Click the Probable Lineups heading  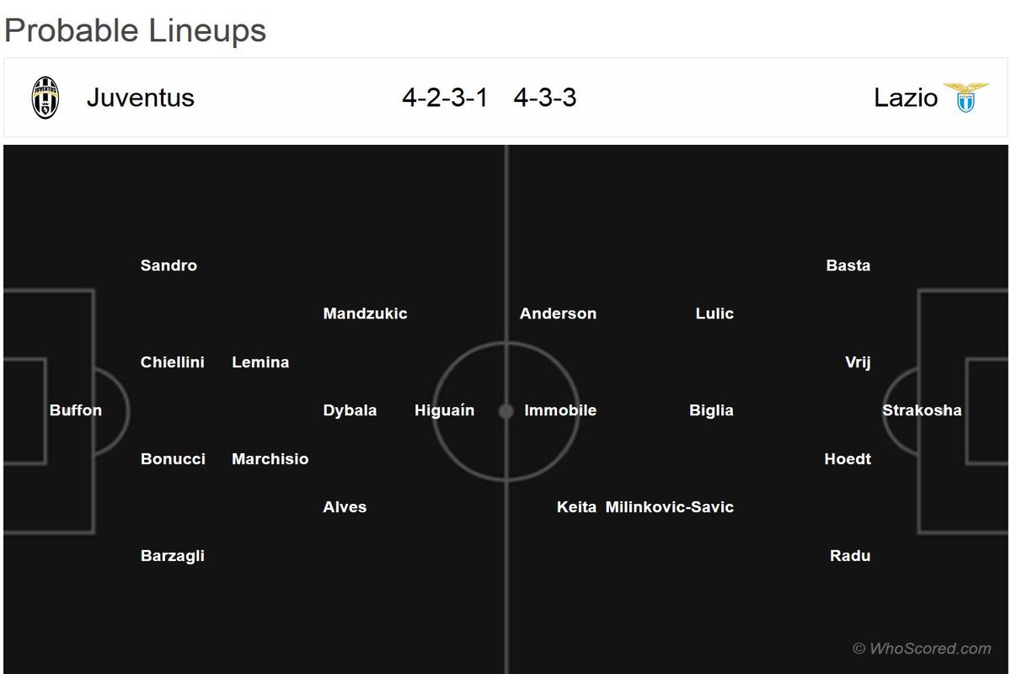135,30
